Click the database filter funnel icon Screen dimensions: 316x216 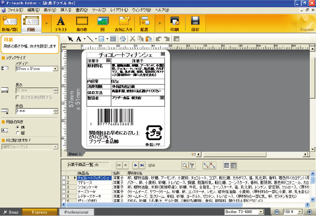pos(192,165)
